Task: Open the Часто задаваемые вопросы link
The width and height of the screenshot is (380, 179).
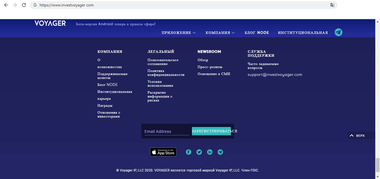Action: (x=263, y=66)
